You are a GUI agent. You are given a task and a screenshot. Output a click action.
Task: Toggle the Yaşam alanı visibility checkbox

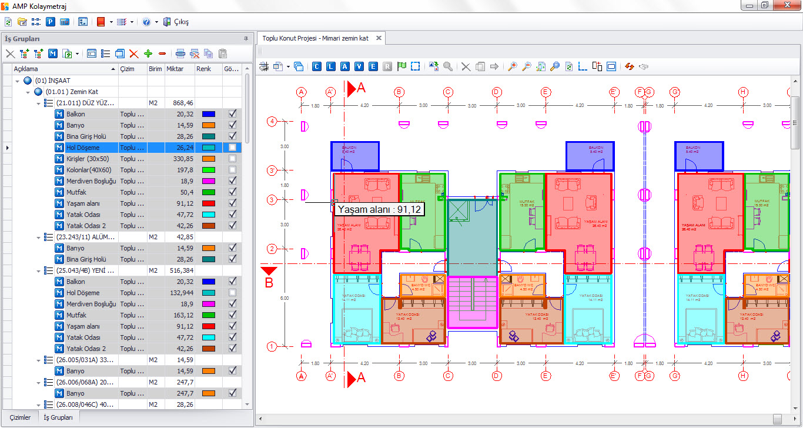[x=233, y=203]
